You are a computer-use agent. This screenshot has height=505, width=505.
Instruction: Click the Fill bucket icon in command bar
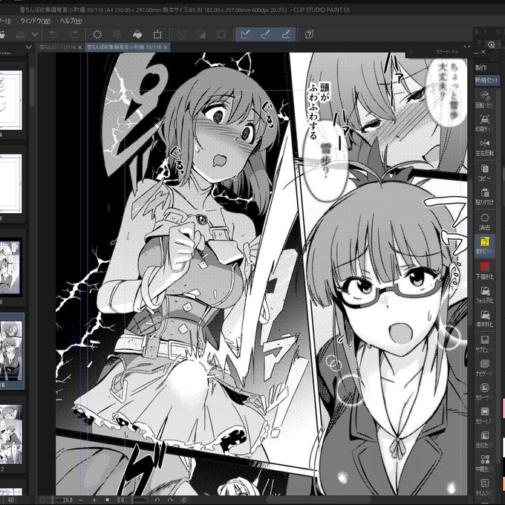(137, 34)
